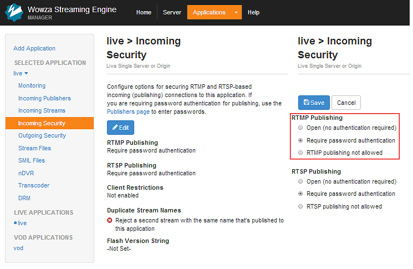Go to Incoming Publishers page
This screenshot has width=413, height=269.
(44, 98)
